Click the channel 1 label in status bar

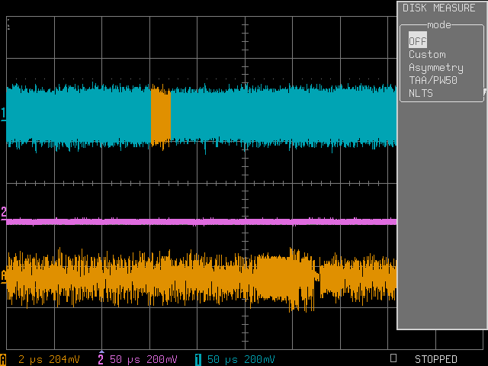click(x=198, y=359)
